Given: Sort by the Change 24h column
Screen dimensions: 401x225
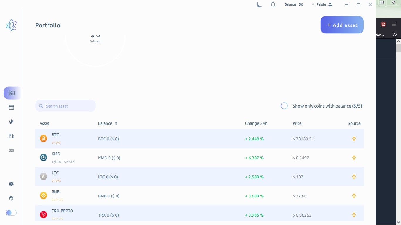Looking at the screenshot, I should (x=256, y=123).
